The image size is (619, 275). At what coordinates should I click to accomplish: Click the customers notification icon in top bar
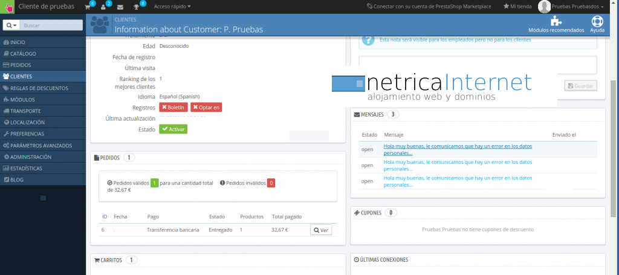[x=104, y=7]
